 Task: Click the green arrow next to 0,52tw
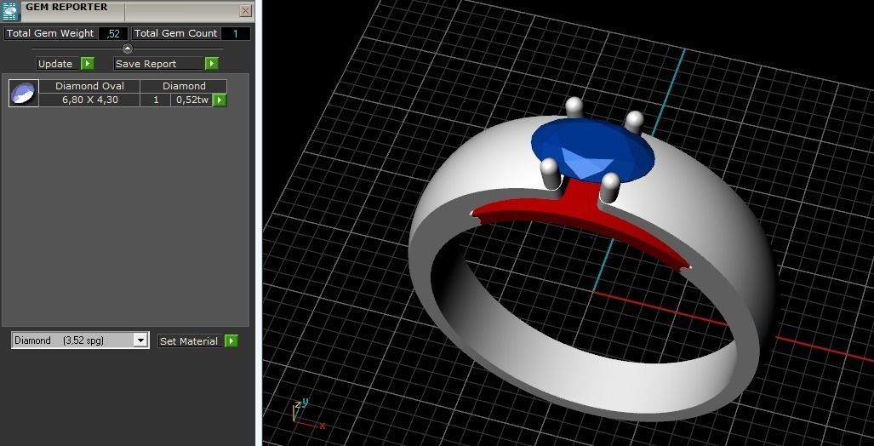220,100
